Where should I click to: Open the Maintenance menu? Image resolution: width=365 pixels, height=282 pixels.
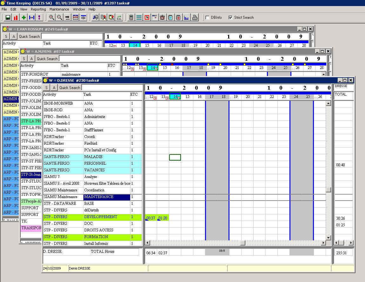[59, 9]
